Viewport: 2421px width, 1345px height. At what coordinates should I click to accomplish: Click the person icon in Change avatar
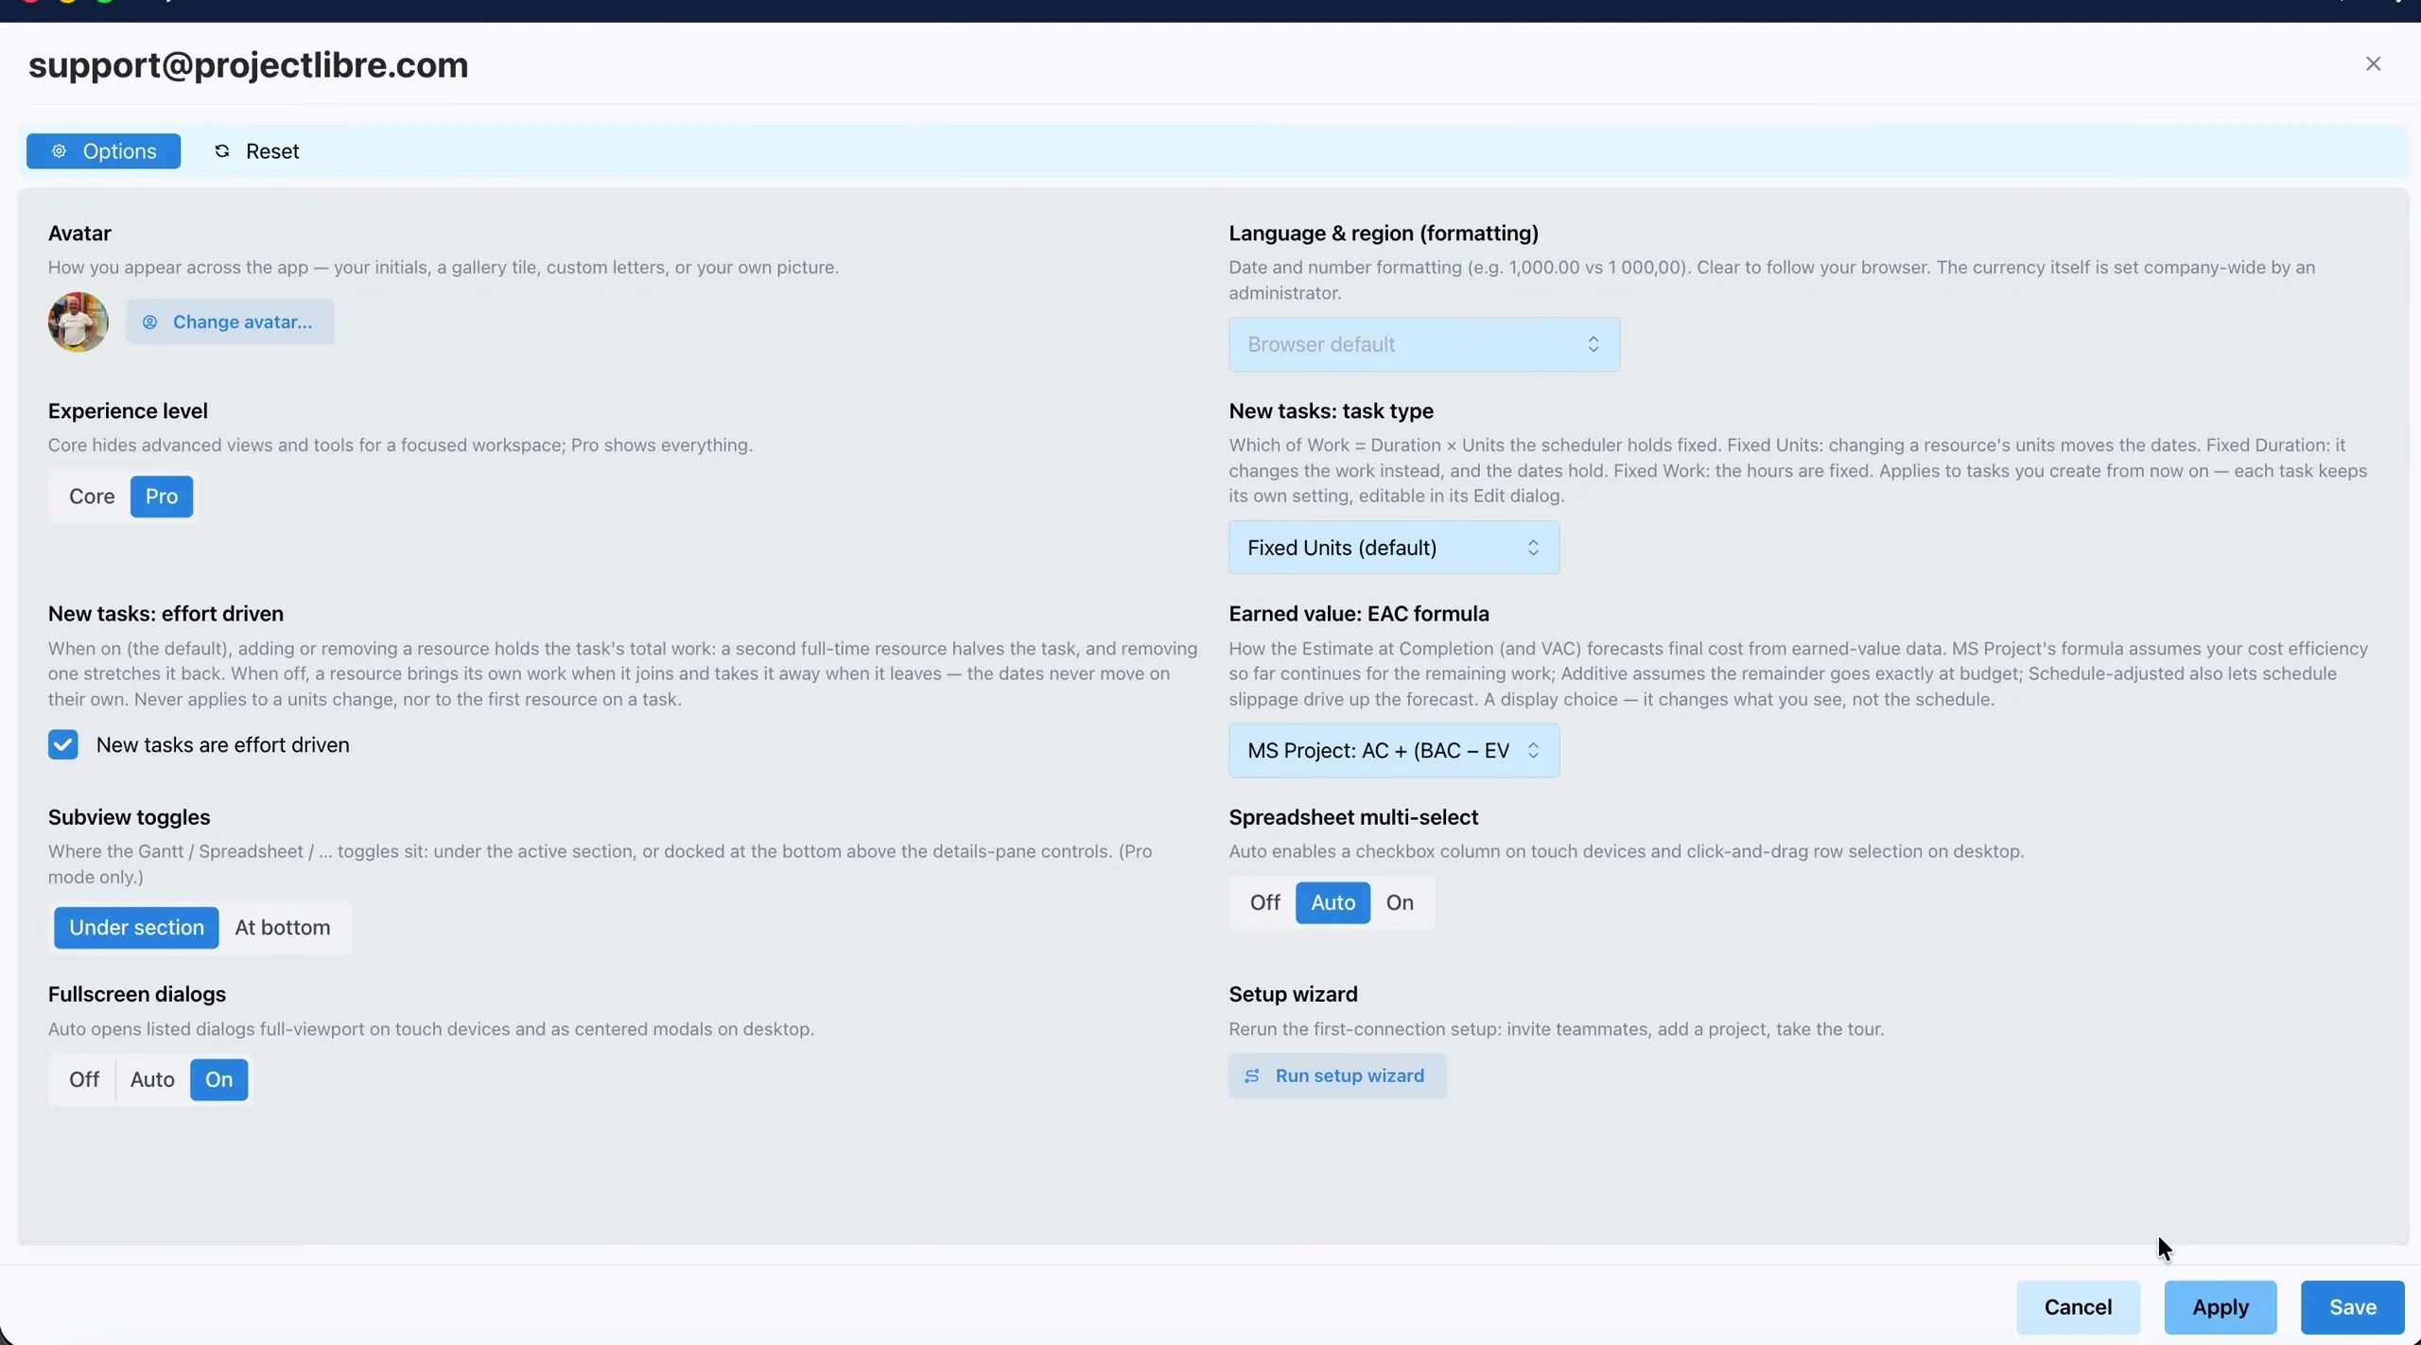click(149, 323)
